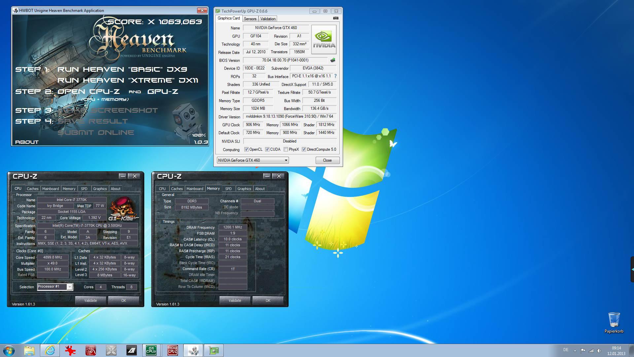
Task: Show hidden tray icons arrow
Action: click(575, 350)
